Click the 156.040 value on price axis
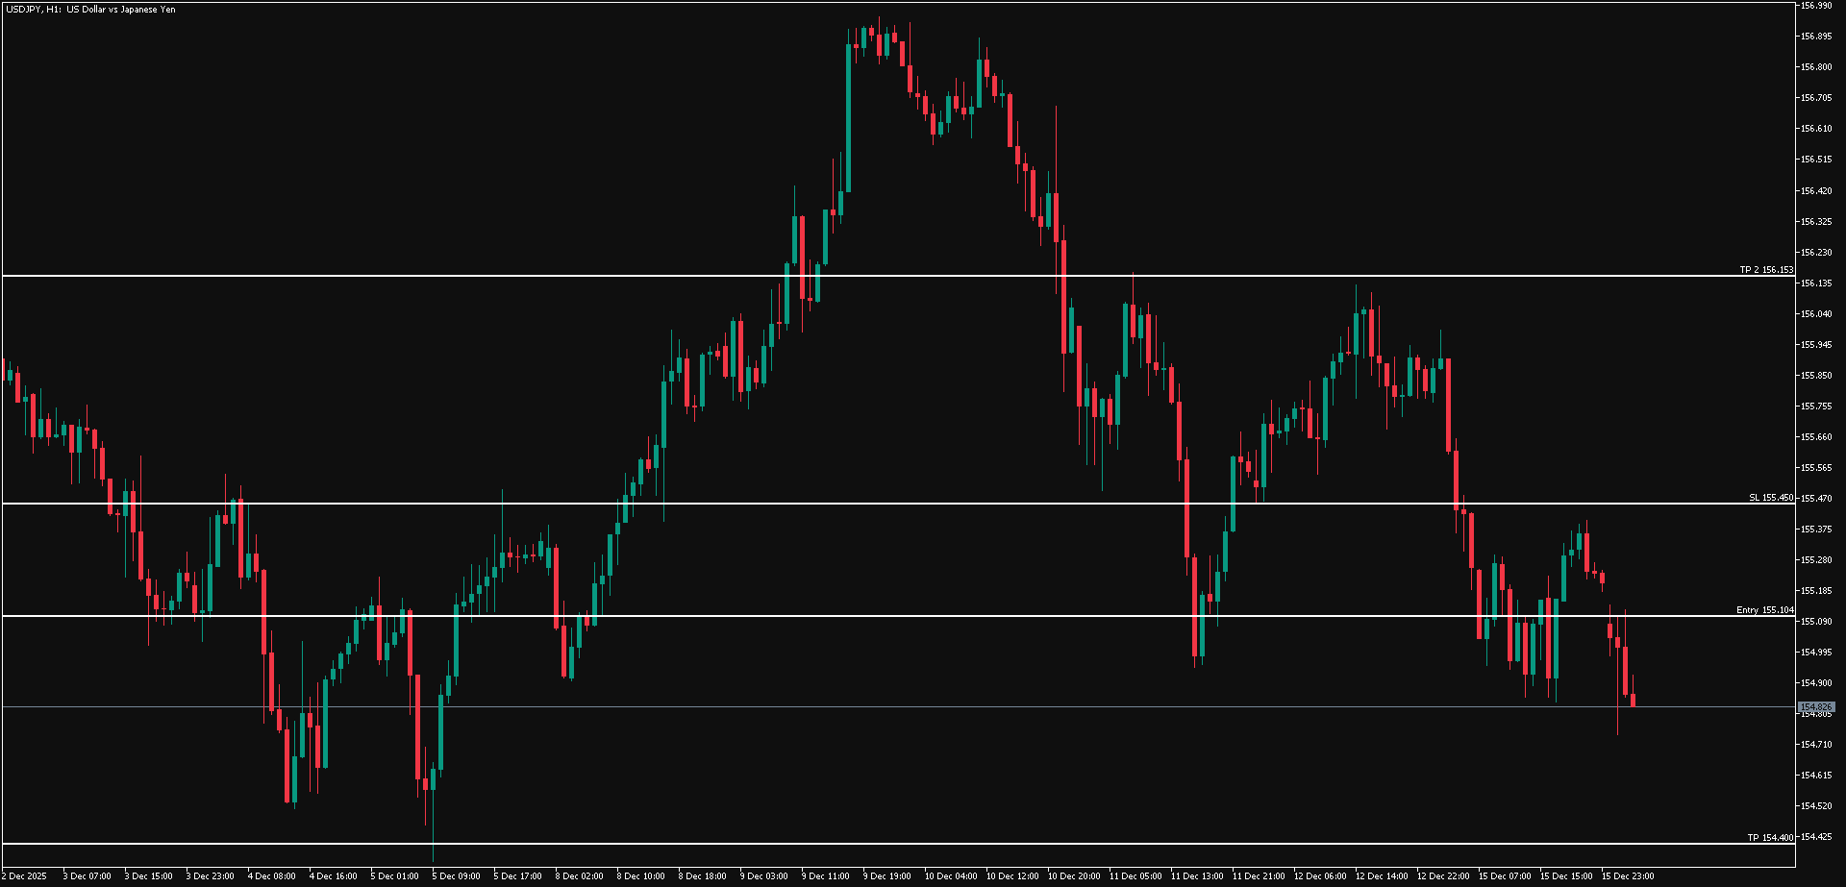 click(x=1816, y=314)
